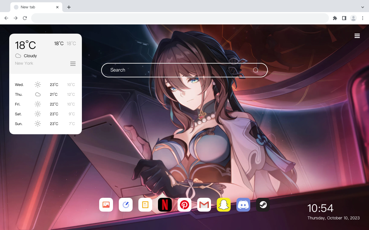
Task: Click the sun icon in the Fri. row
Action: click(38, 104)
